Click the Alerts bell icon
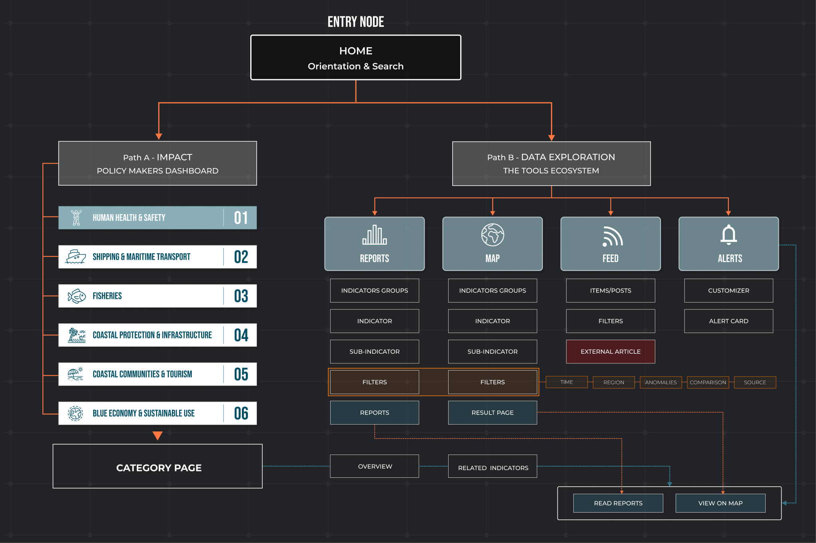The height and width of the screenshot is (543, 816). click(729, 234)
